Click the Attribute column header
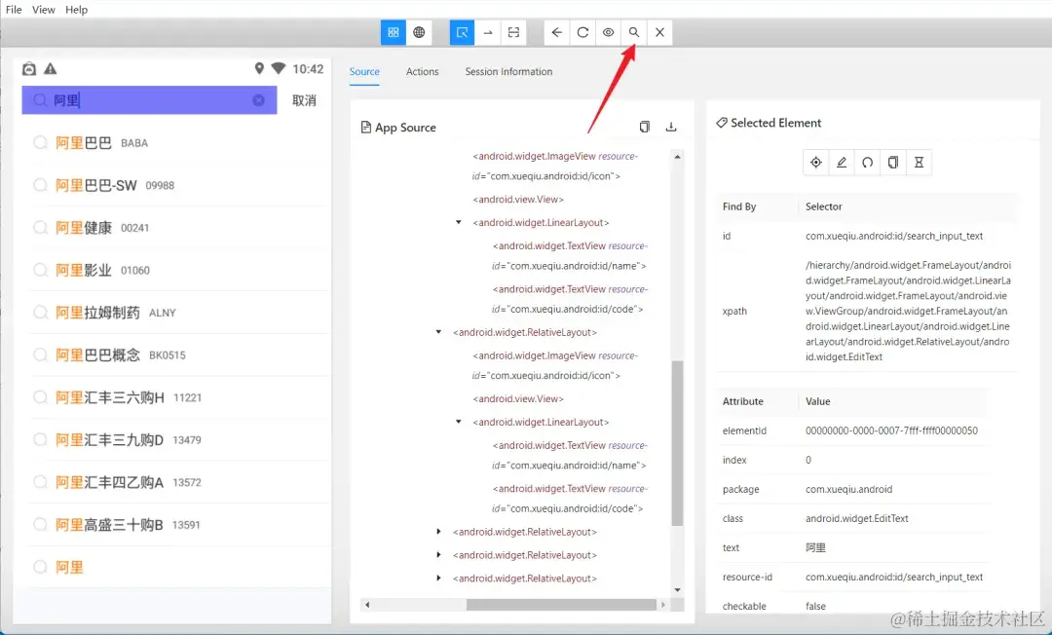1052x635 pixels. point(742,401)
